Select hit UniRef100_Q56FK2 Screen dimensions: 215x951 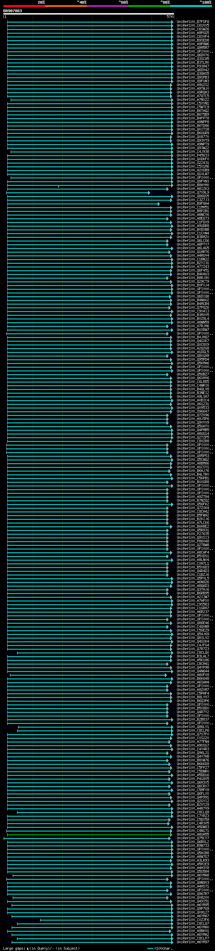click(193, 504)
